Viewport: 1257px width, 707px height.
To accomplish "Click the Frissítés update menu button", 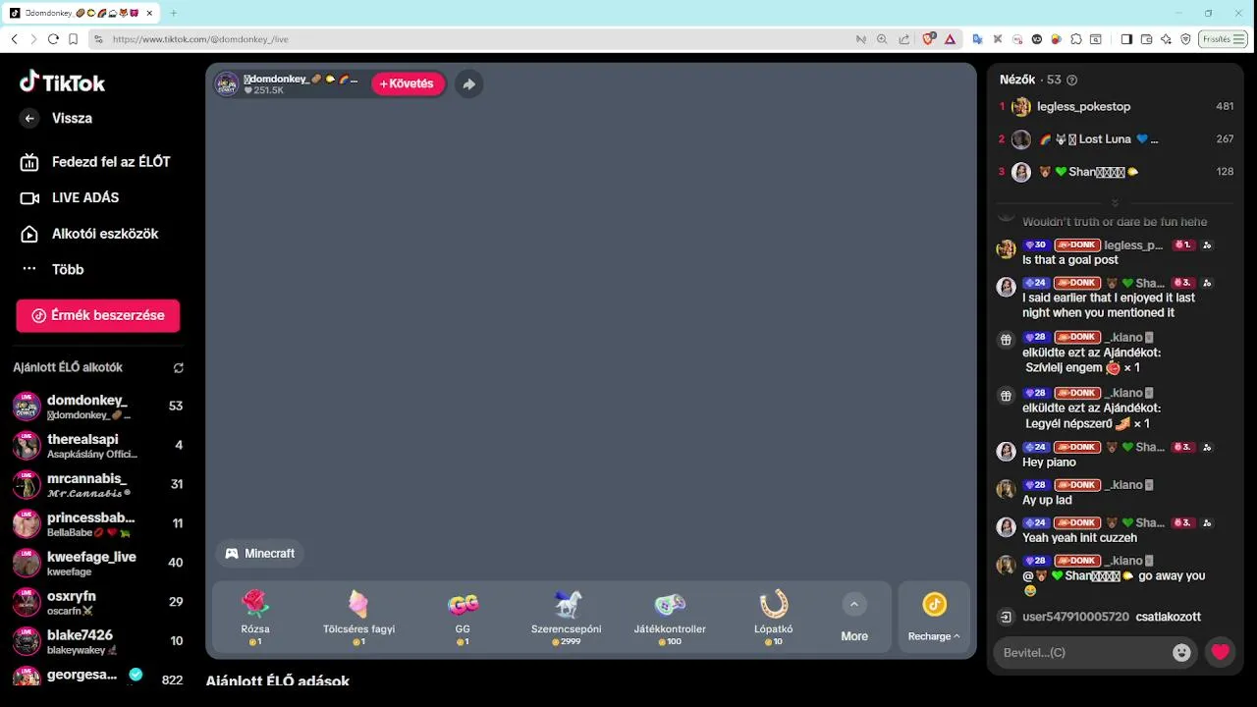I will point(1222,39).
